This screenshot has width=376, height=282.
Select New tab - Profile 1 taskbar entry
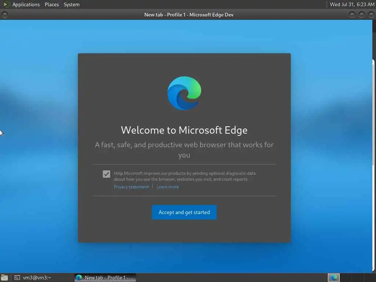tap(105, 278)
